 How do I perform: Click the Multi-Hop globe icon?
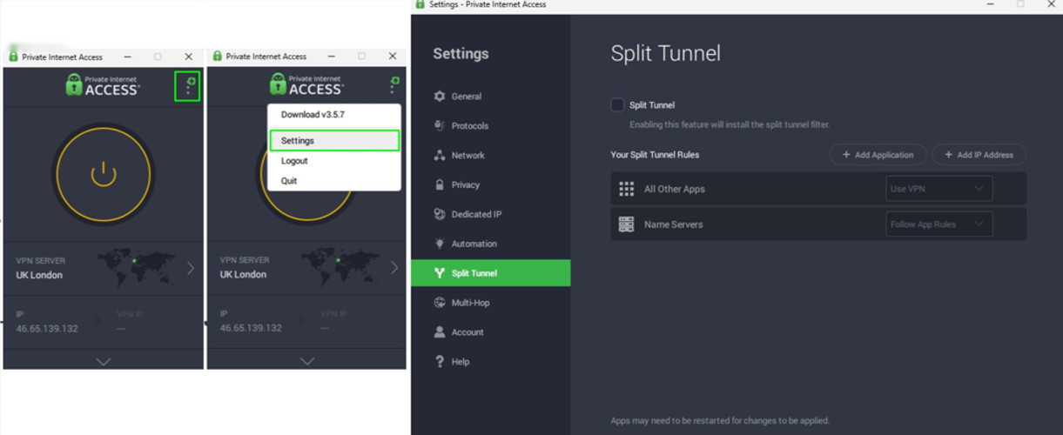tap(440, 303)
